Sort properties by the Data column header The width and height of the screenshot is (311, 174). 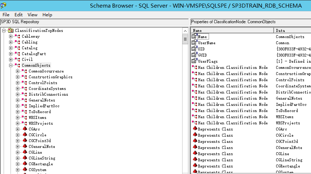292,30
